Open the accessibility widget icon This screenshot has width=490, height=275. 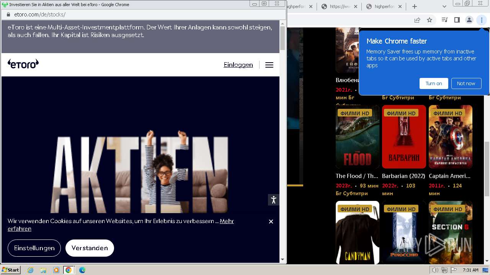coord(273,200)
